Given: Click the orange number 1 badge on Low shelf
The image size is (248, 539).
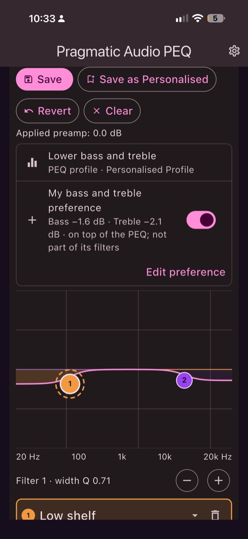Looking at the screenshot, I should (x=28, y=515).
